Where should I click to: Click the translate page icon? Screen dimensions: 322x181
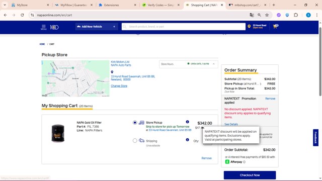point(252,15)
